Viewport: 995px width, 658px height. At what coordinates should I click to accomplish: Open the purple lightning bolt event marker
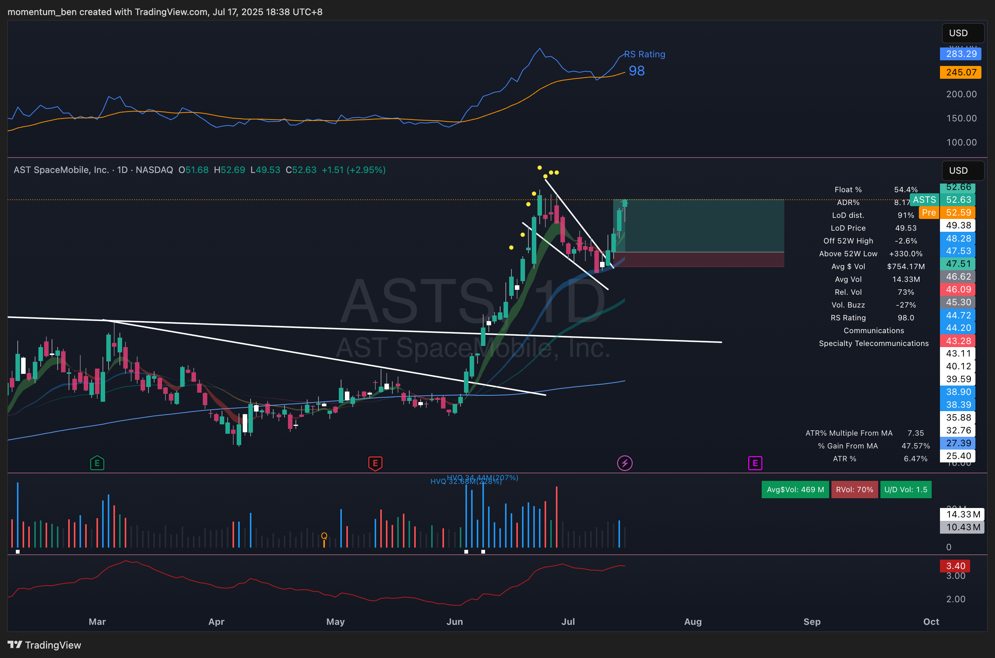point(625,463)
